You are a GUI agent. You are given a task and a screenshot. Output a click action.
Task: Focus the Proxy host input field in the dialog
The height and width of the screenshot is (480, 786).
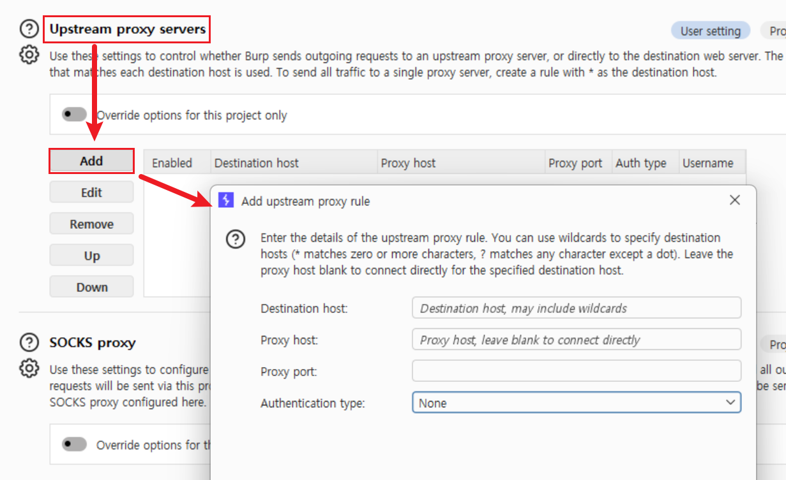(x=577, y=340)
